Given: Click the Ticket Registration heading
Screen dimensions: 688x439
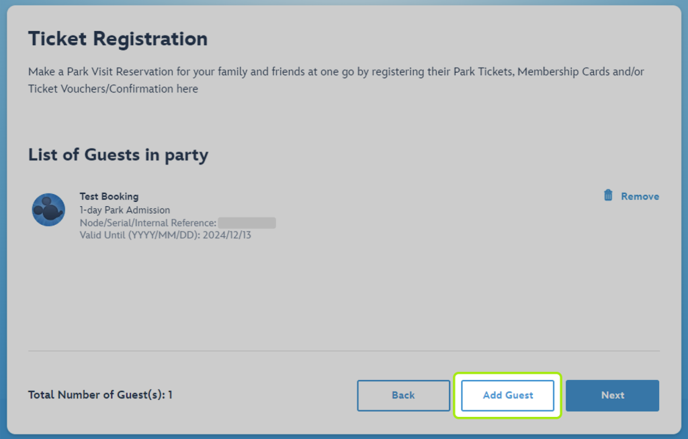Looking at the screenshot, I should point(118,38).
